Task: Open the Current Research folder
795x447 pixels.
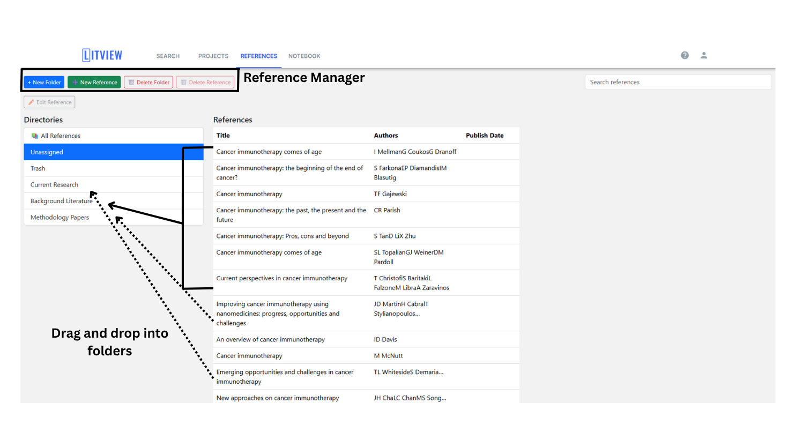Action: click(114, 185)
